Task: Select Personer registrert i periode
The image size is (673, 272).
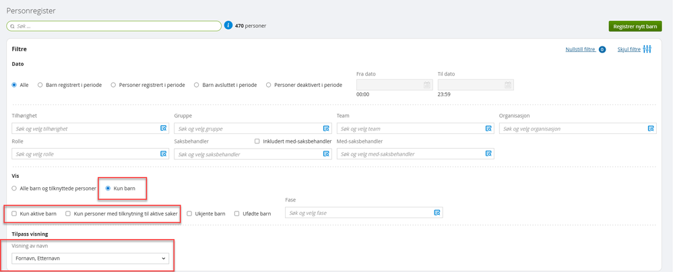Action: coord(113,85)
